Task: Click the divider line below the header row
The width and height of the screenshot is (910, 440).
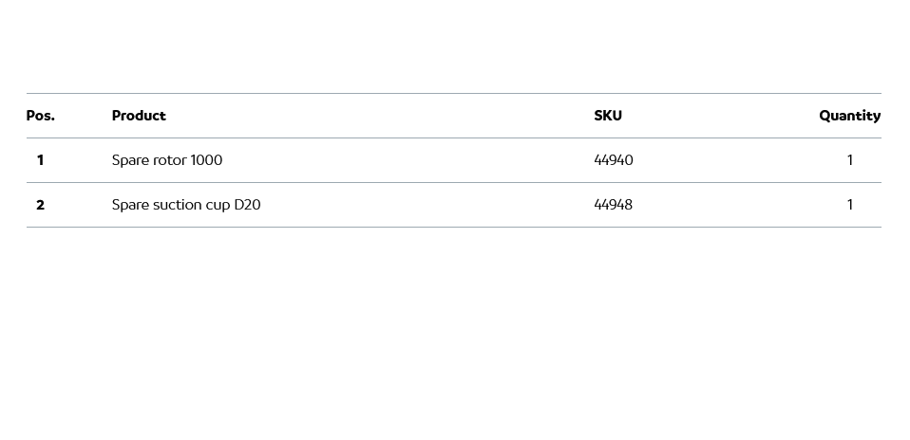Action: pyautogui.click(x=454, y=137)
